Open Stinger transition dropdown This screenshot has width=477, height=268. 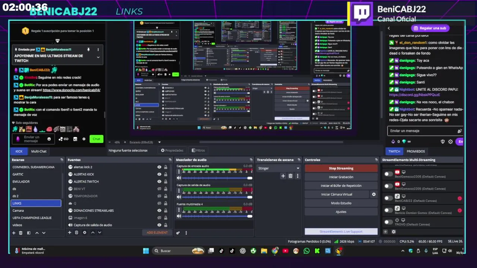pos(279,168)
